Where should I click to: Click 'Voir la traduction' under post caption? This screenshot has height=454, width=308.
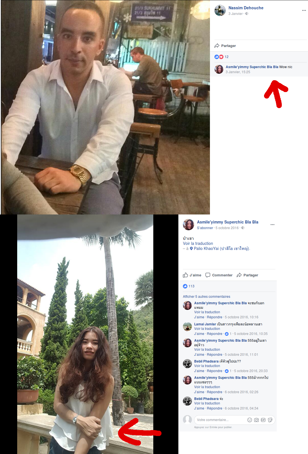pyautogui.click(x=198, y=243)
